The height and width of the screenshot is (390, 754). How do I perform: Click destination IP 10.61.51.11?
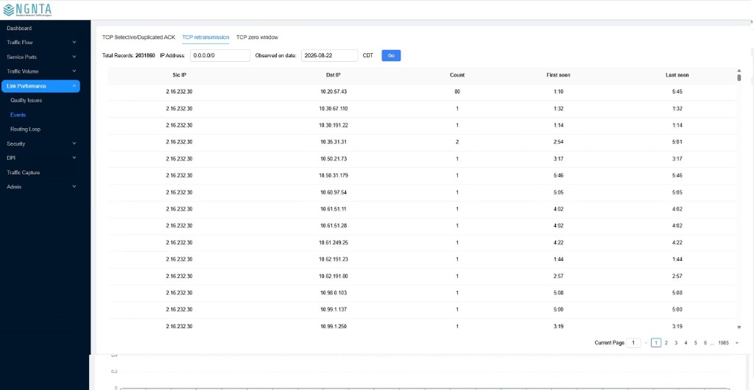(334, 209)
